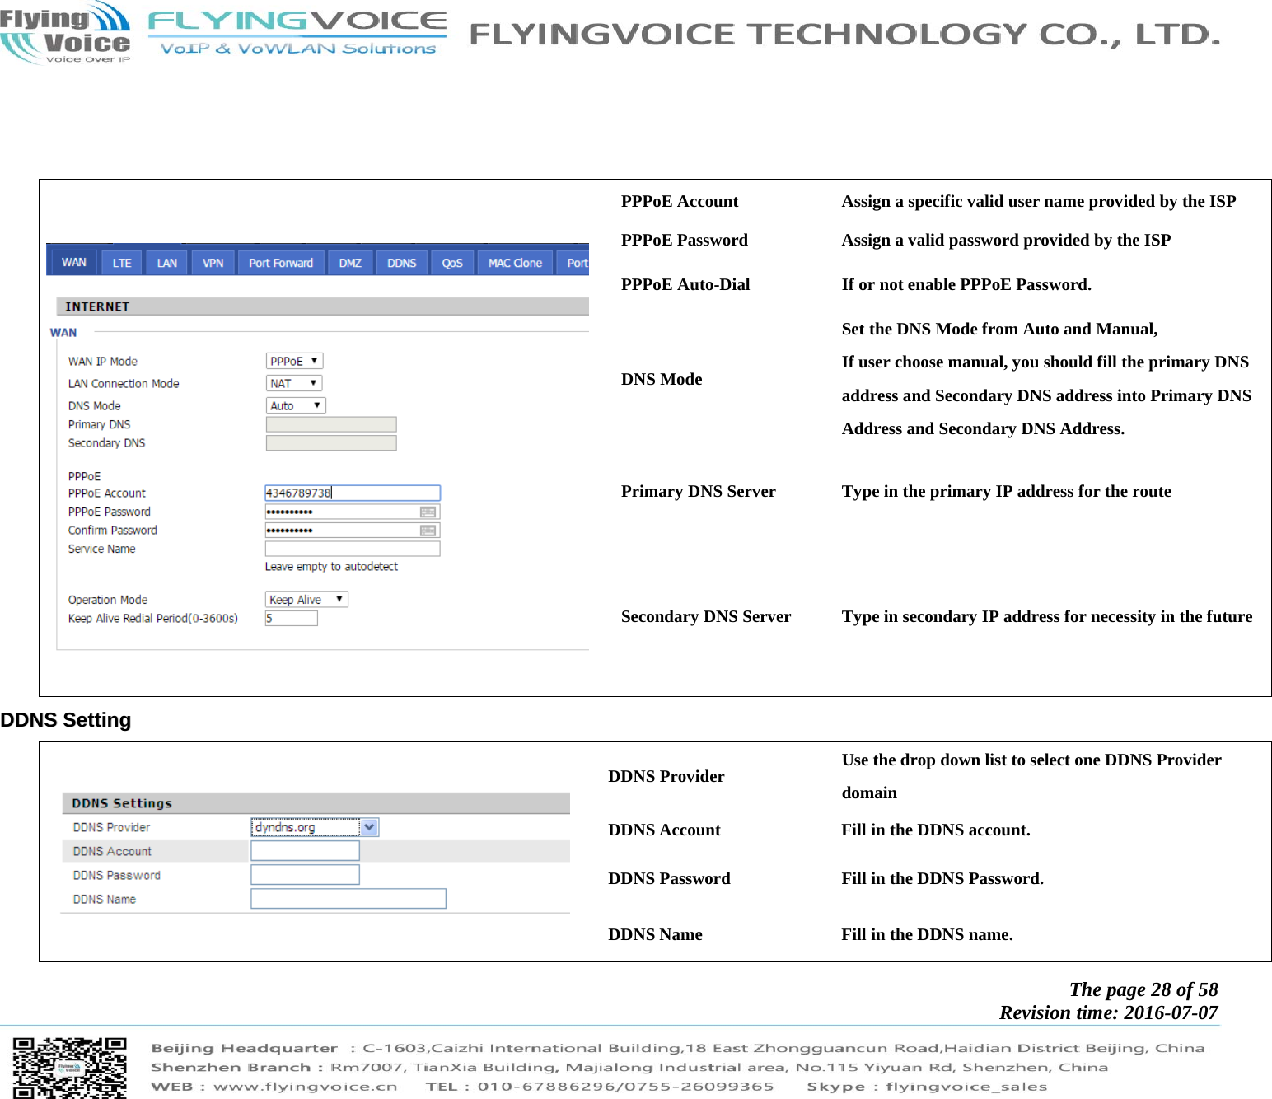The height and width of the screenshot is (1099, 1272).
Task: Click the INTERNET section header
Action: 322,306
